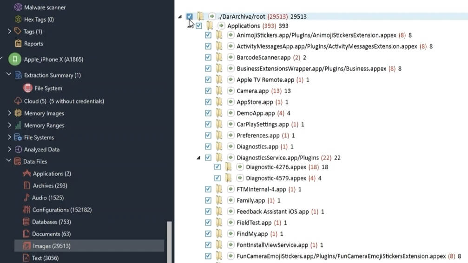Screen dimensions: 468x263
Task: Click the green arrow icon beside Camera.app
Action: (231, 90)
